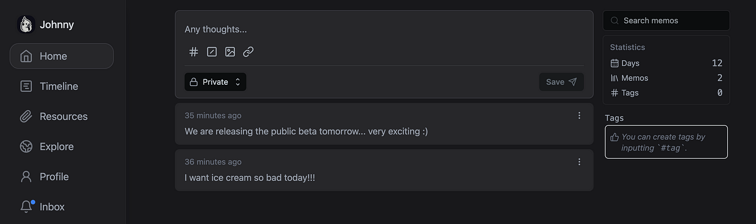Focus the Search memos field
Image resolution: width=756 pixels, height=224 pixels.
pyautogui.click(x=666, y=21)
